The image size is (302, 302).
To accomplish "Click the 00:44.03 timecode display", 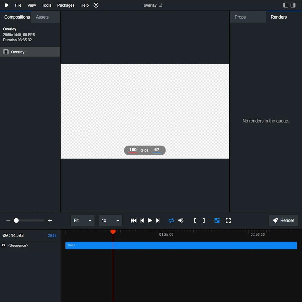I will click(x=13, y=235).
